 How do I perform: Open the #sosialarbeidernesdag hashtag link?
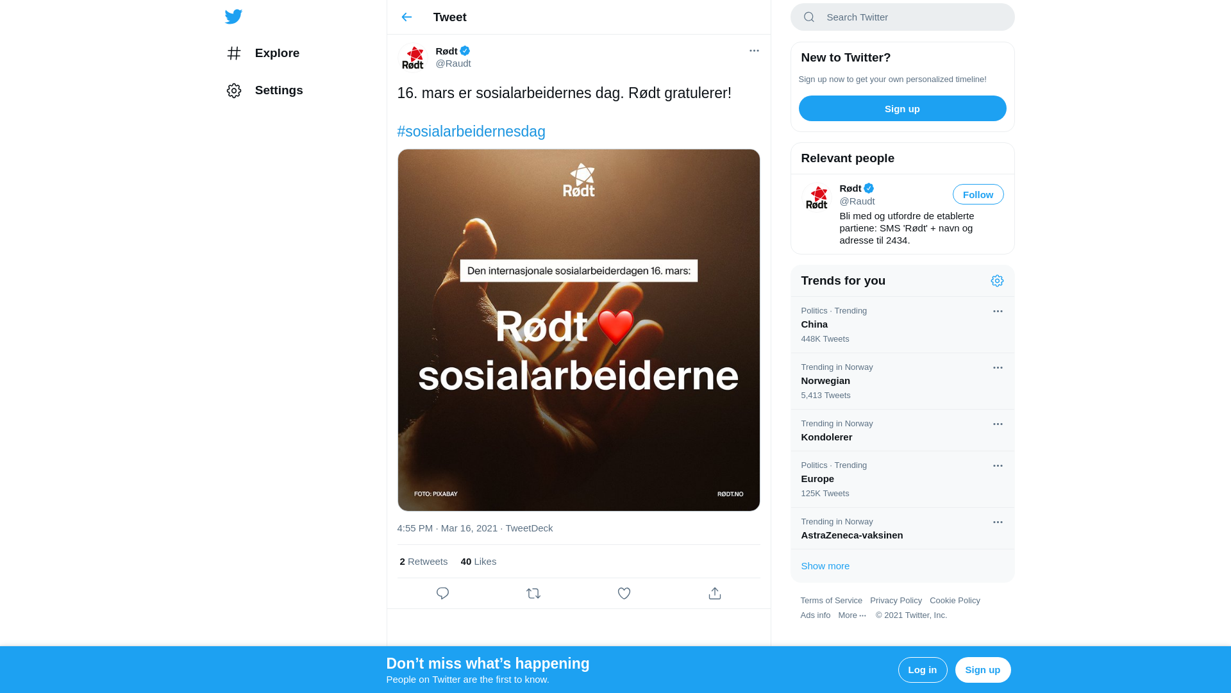coord(471,131)
